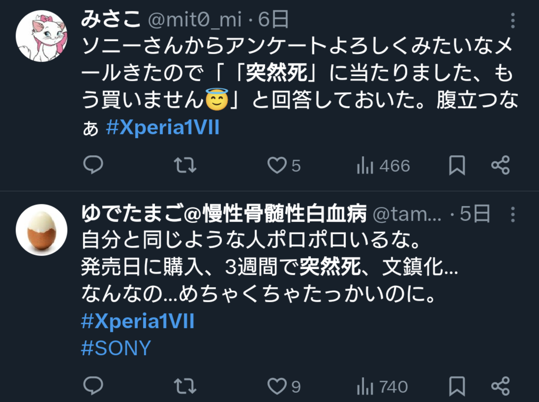This screenshot has width=539, height=402.
Task: Like みさこ's tweet with 5 likes
Action: pos(277,165)
